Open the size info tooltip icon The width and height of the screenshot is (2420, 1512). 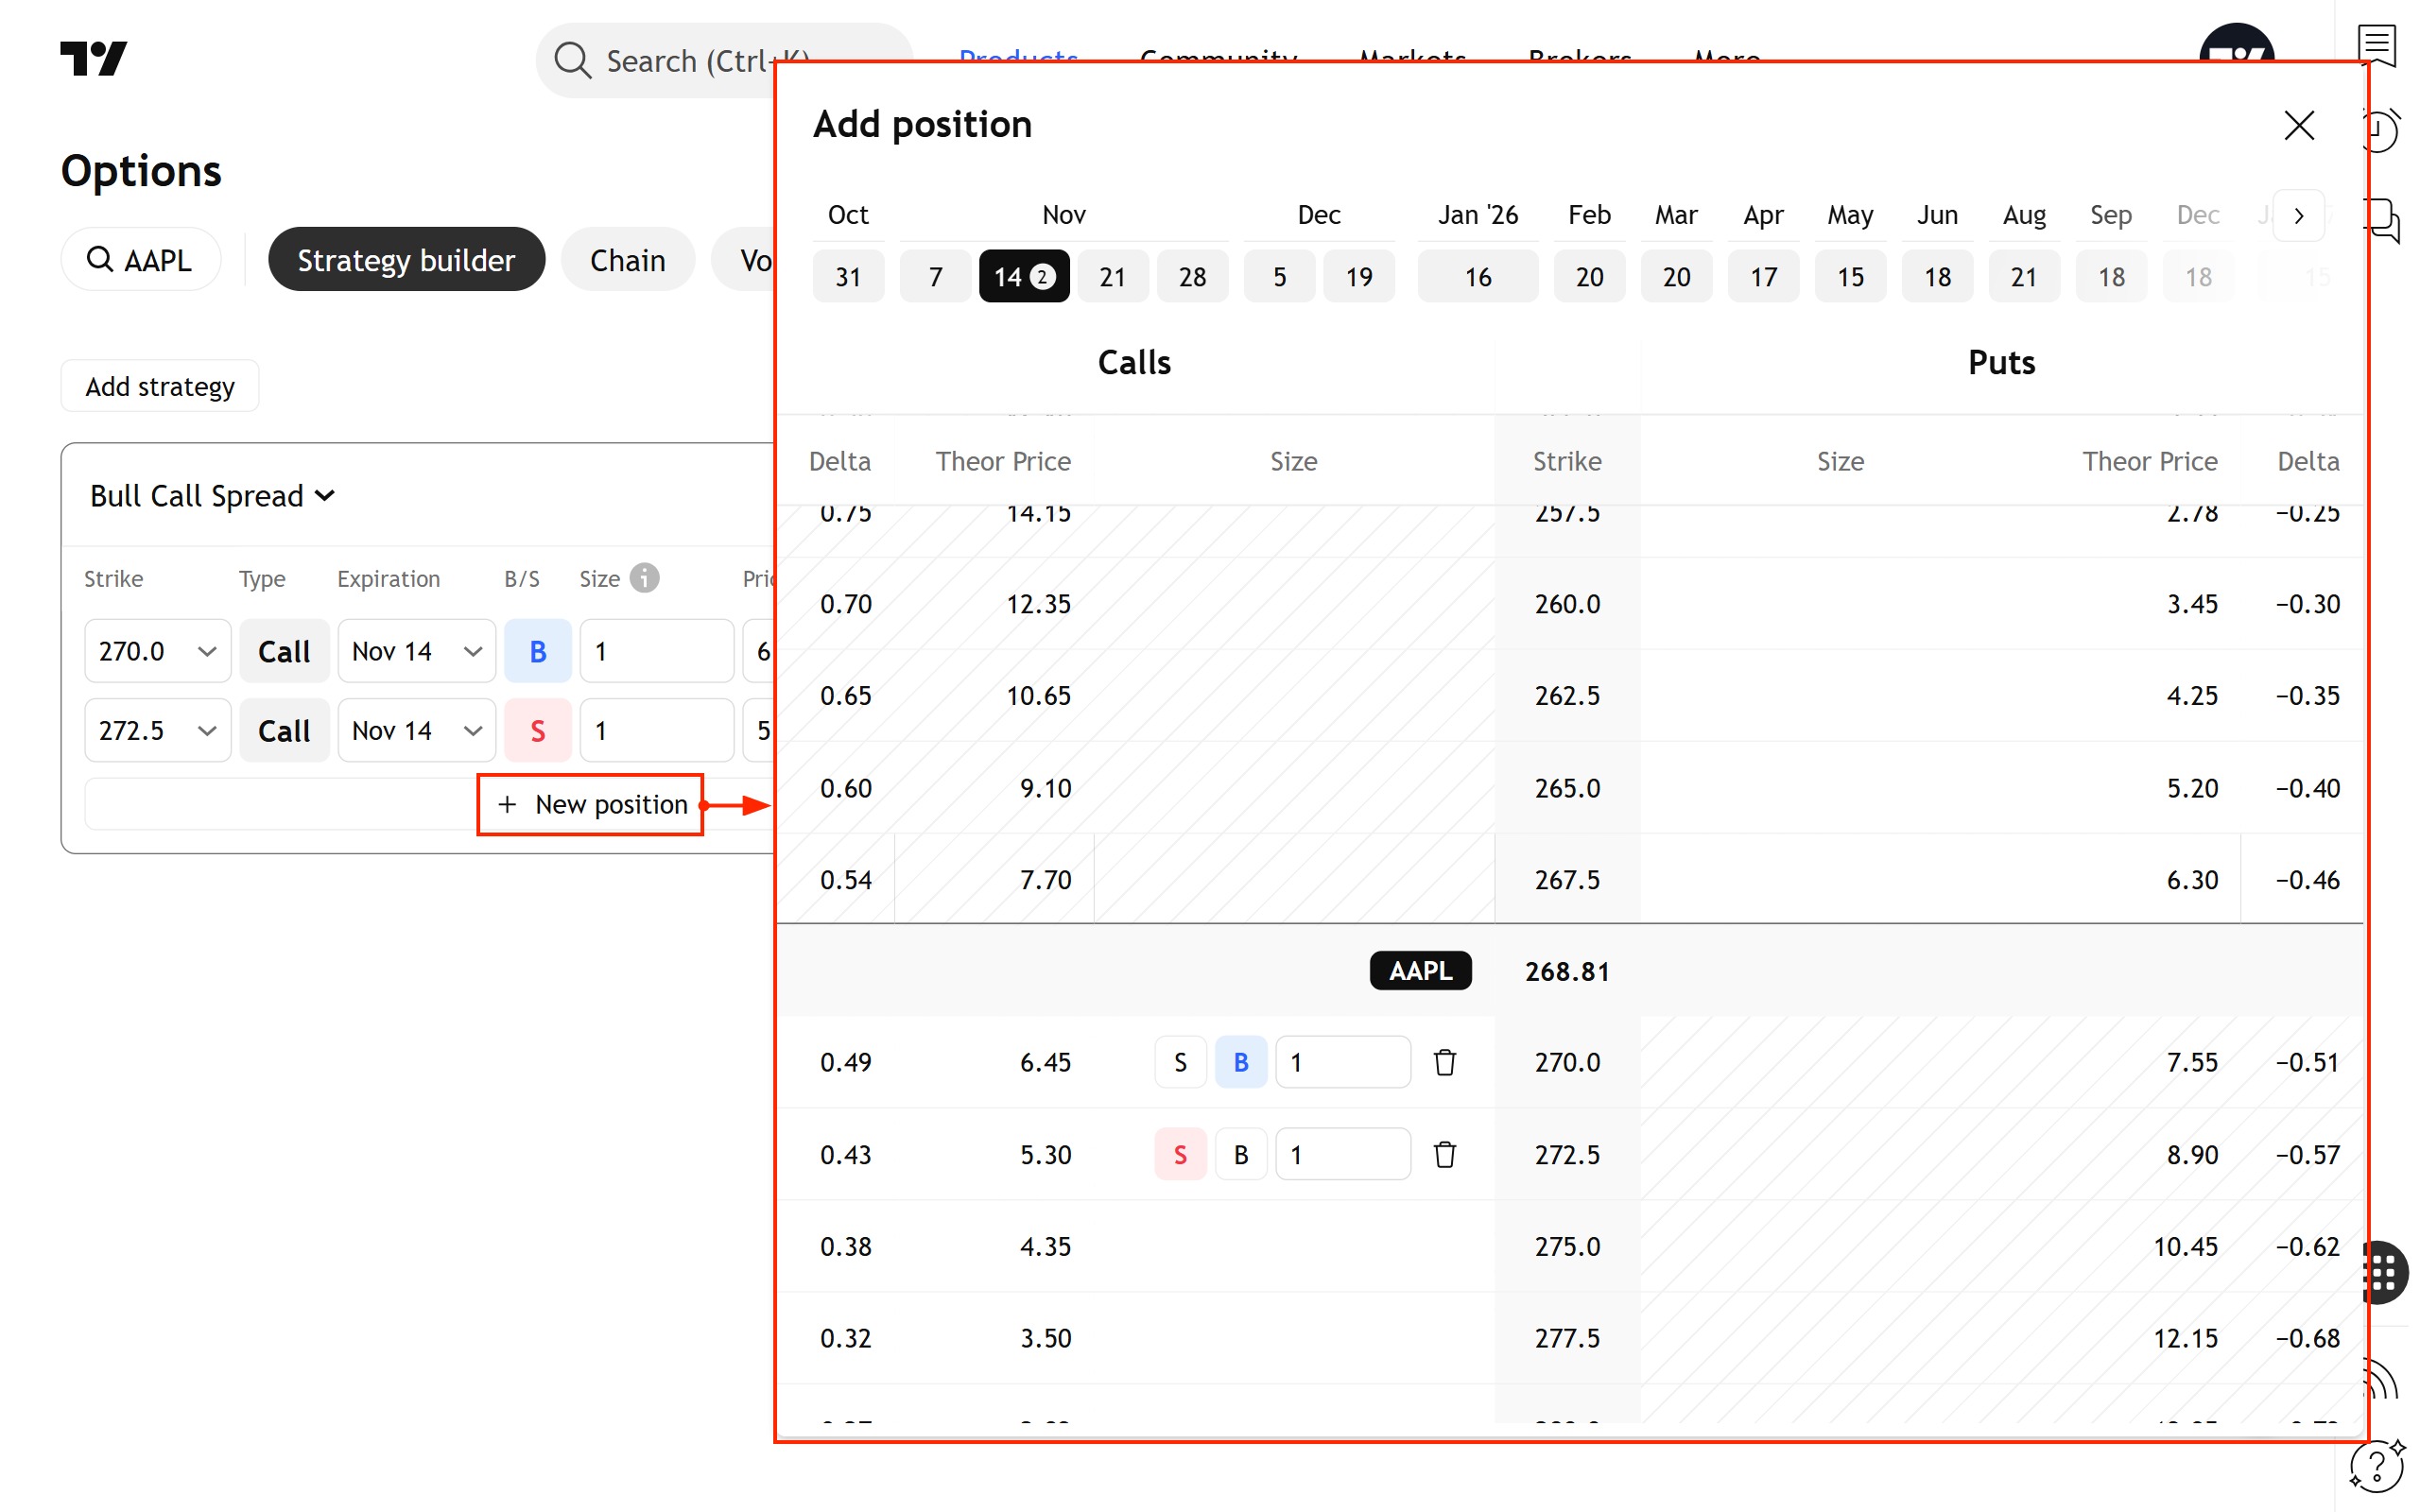coord(645,578)
